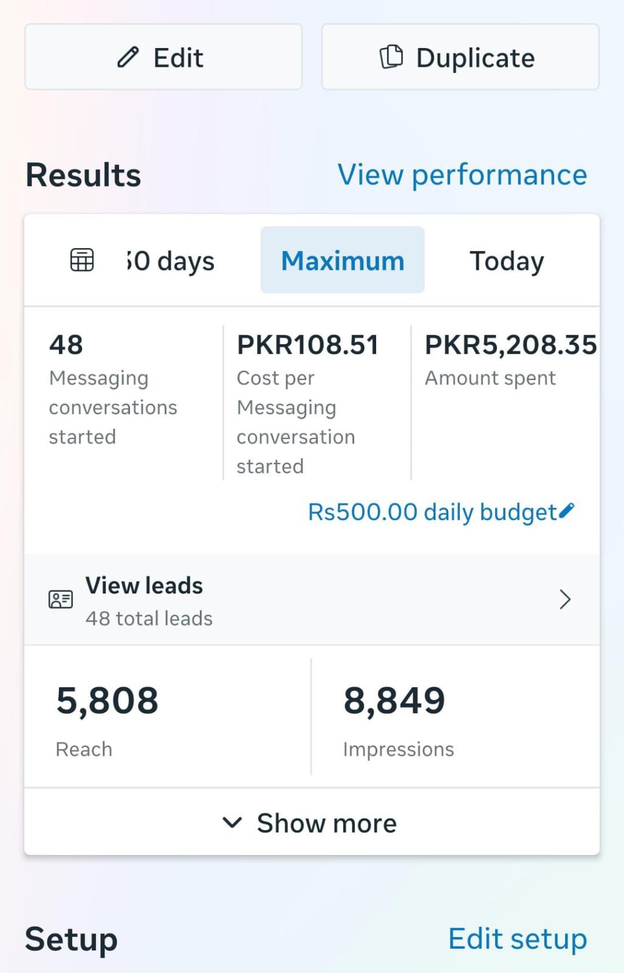624x973 pixels.
Task: Click the down chevron beside Show more
Action: coord(232,823)
